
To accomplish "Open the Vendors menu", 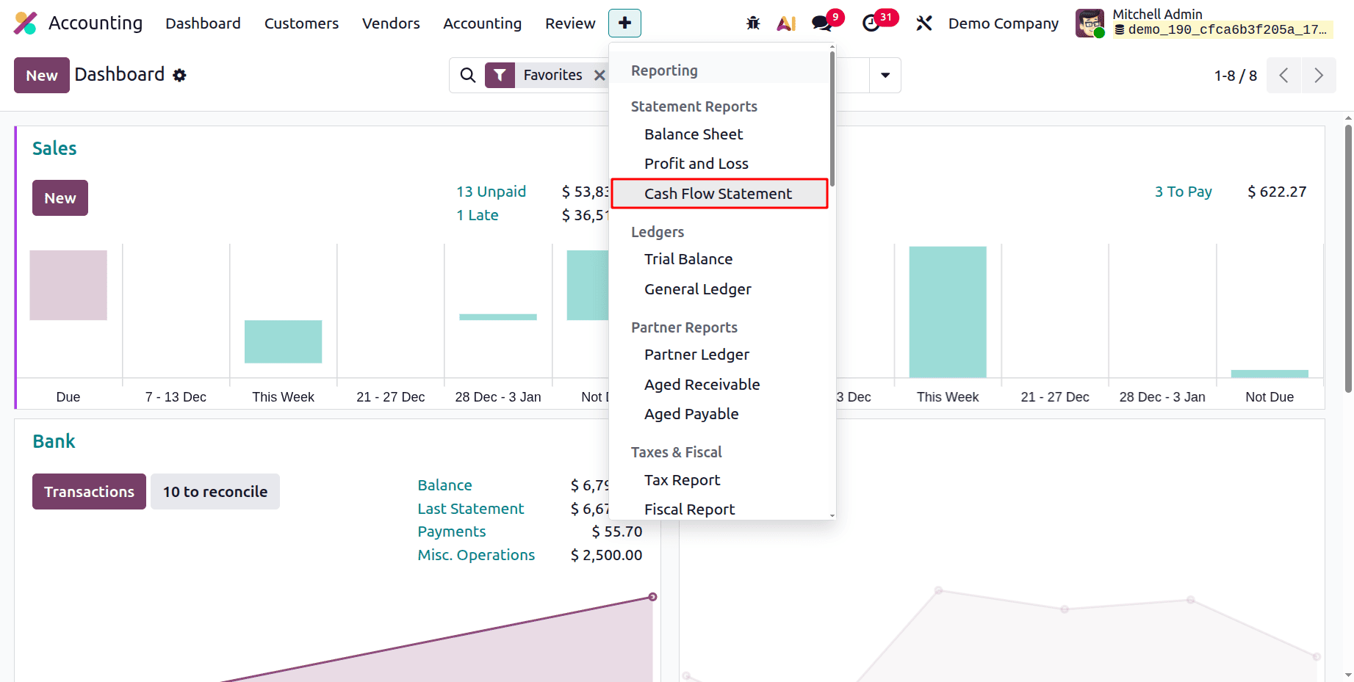I will coord(390,23).
